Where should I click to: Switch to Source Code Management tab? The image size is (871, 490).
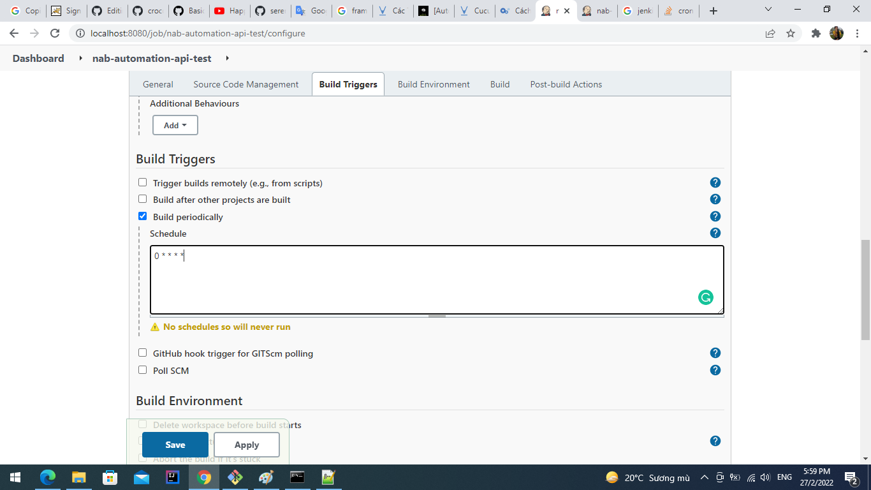point(245,84)
